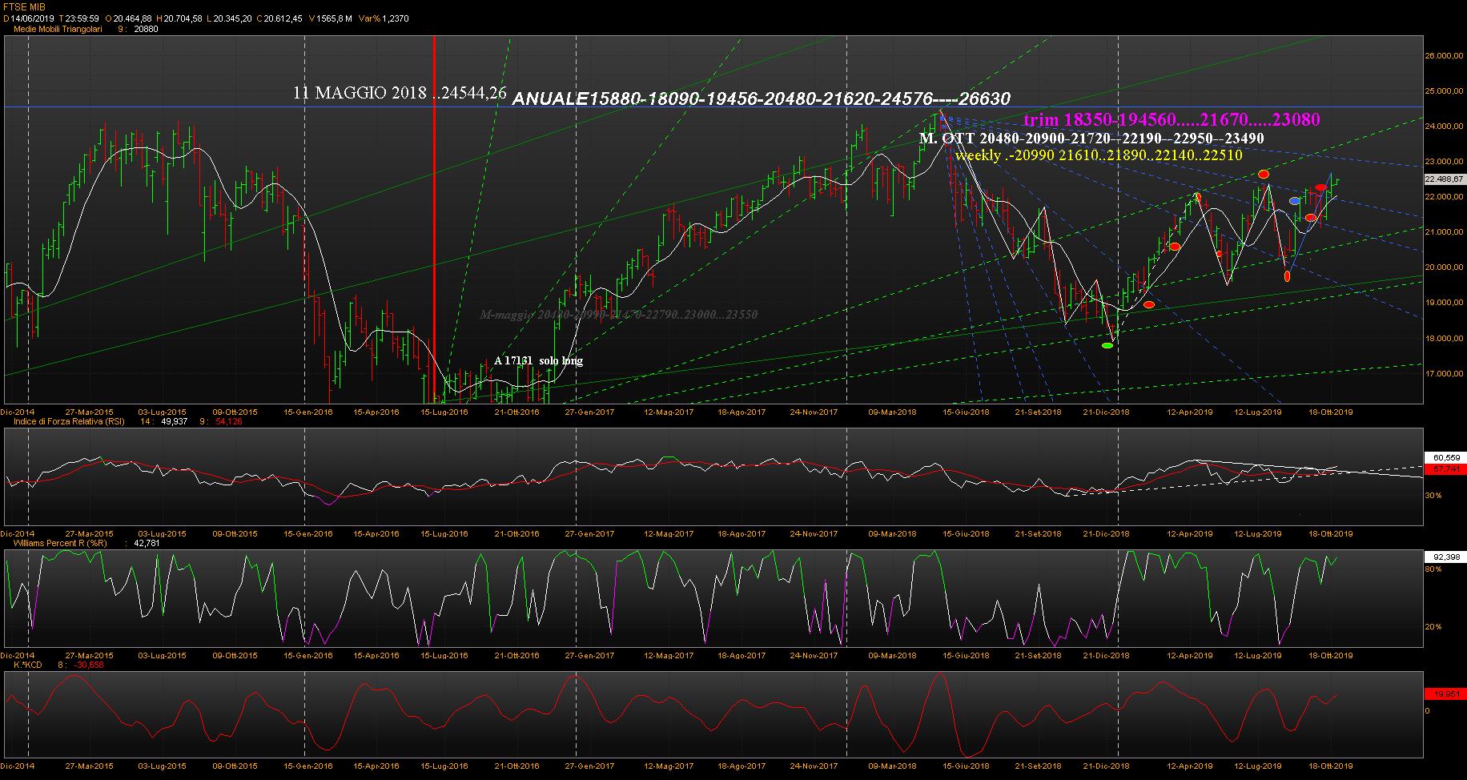This screenshot has height=780, width=1467.
Task: Click 21-Dic-2018 date under the RSI panel
Action: tap(1107, 533)
